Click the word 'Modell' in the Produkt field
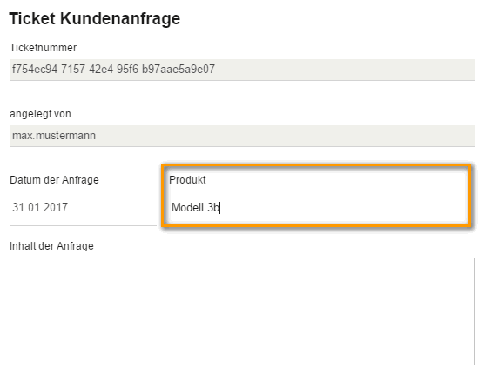485x375 pixels. click(187, 207)
